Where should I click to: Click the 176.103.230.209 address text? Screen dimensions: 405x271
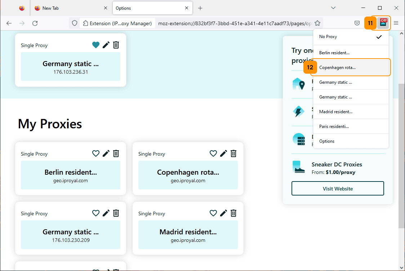[71, 240]
